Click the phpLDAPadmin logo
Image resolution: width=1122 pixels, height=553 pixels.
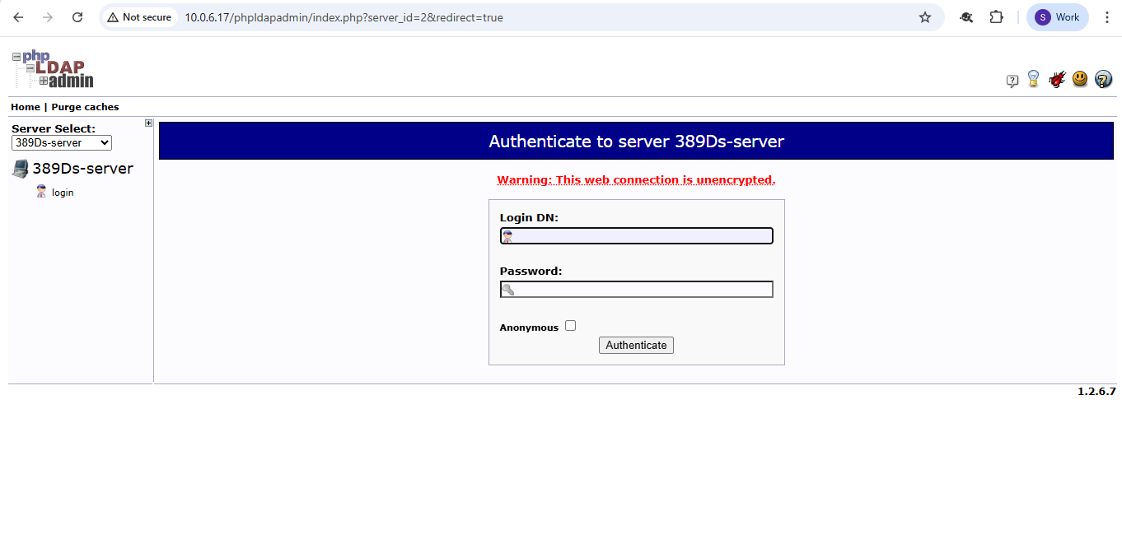coord(53,69)
